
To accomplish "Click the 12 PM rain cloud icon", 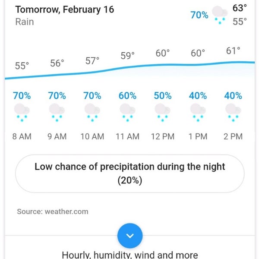I will tap(162, 111).
